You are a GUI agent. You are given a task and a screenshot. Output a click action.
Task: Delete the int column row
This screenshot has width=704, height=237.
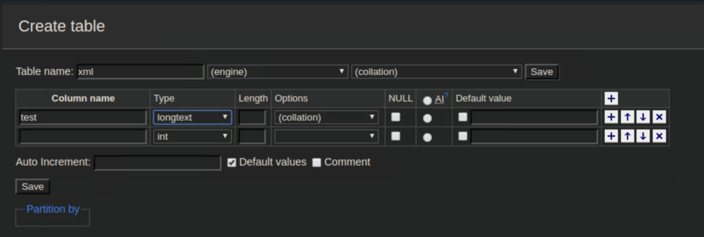pyautogui.click(x=658, y=137)
